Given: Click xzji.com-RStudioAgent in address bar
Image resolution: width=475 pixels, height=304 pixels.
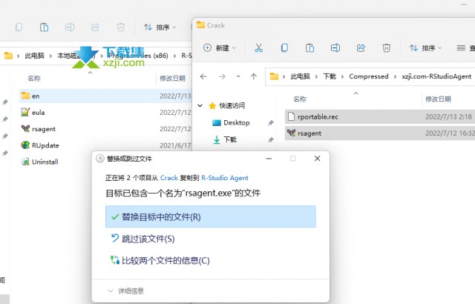Looking at the screenshot, I should pos(436,76).
